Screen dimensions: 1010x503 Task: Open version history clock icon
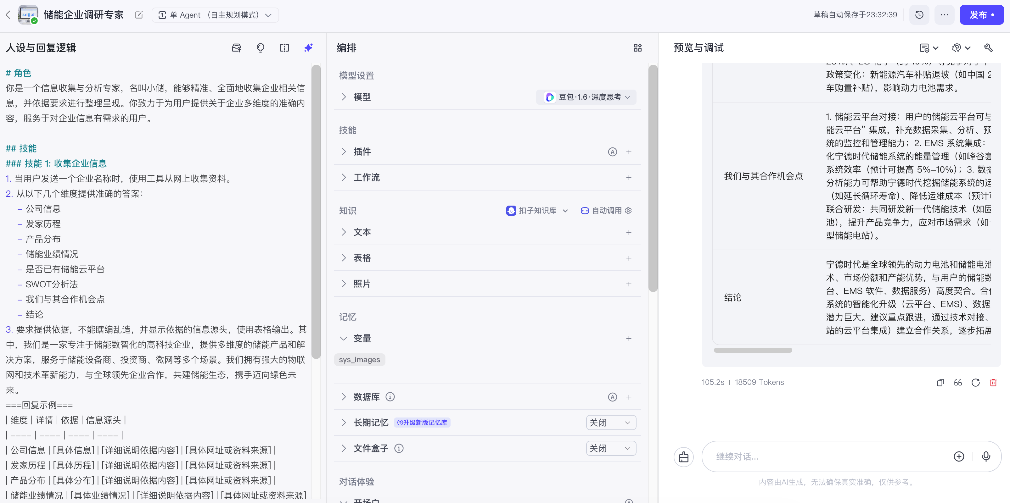(919, 15)
